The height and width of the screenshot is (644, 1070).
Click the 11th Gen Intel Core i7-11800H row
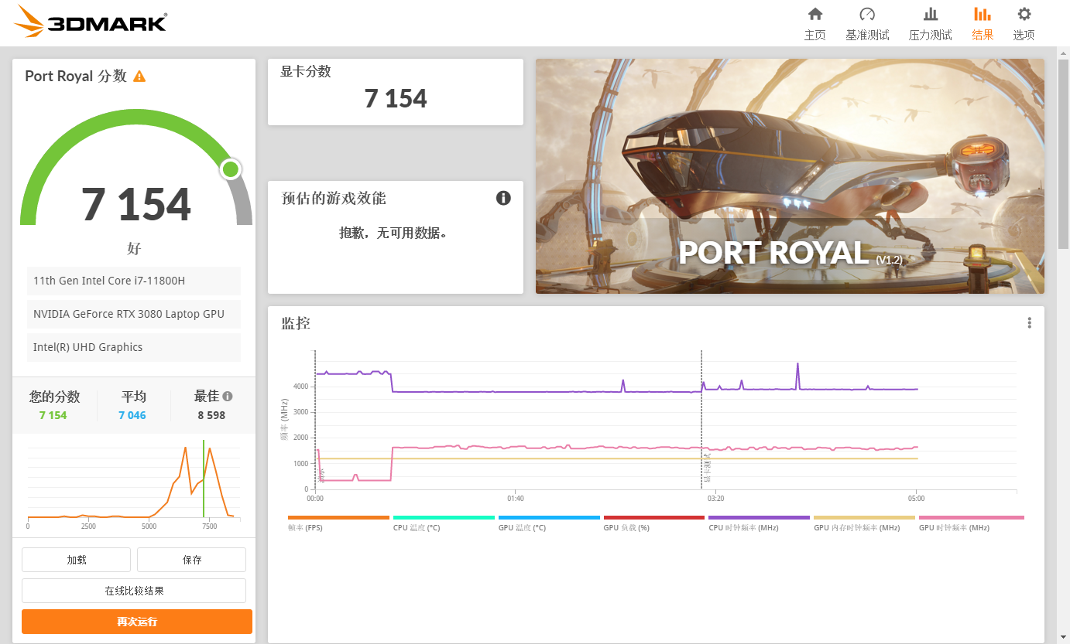pyautogui.click(x=133, y=281)
